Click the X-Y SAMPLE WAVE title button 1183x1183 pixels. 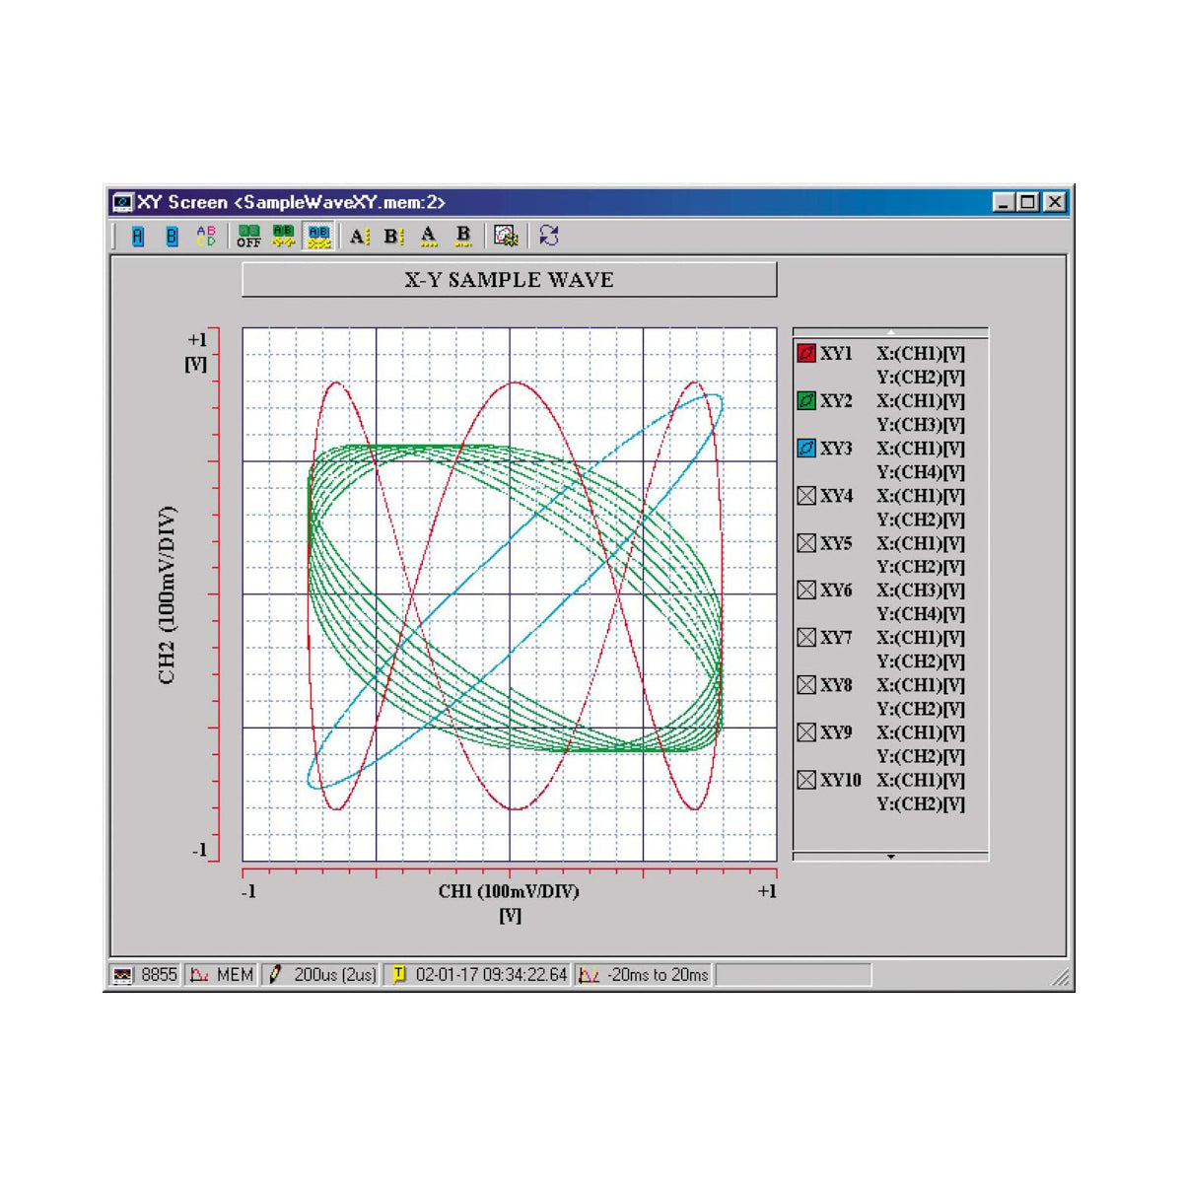click(x=509, y=280)
